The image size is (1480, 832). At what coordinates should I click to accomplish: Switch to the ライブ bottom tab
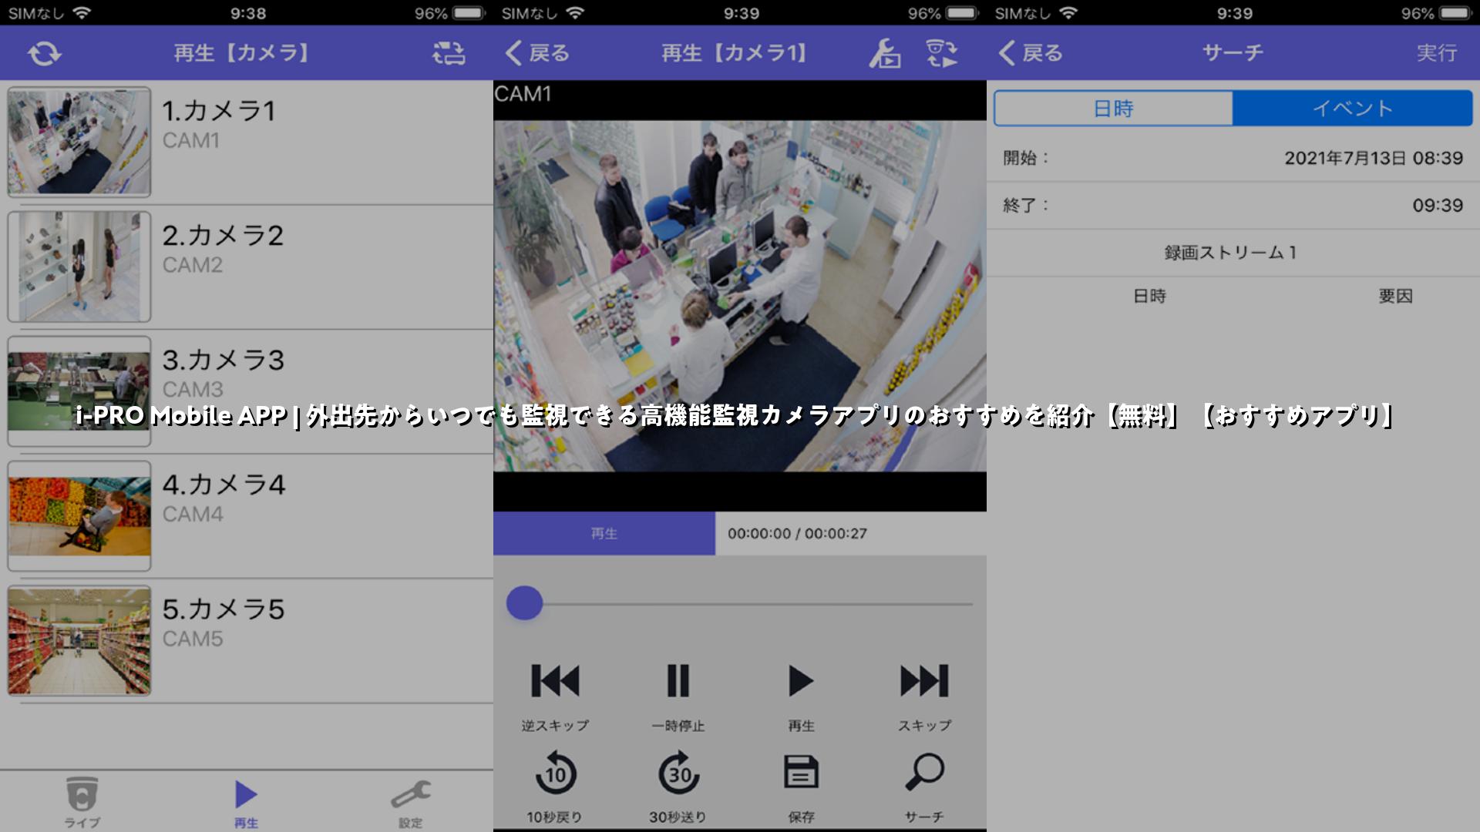pyautogui.click(x=82, y=801)
